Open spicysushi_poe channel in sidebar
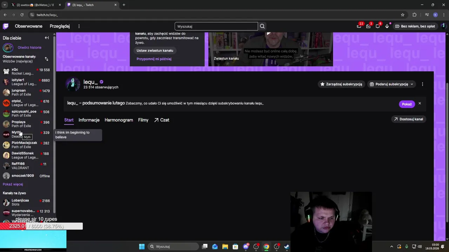This screenshot has width=449, height=252. [27, 113]
